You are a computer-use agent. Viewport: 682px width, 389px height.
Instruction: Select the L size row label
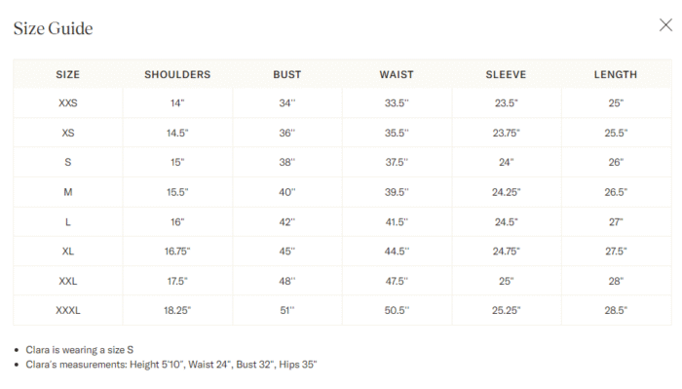tap(68, 222)
